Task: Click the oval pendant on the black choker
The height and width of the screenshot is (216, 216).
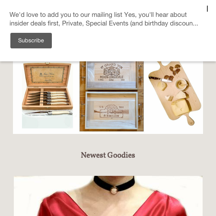Action: pos(114,190)
